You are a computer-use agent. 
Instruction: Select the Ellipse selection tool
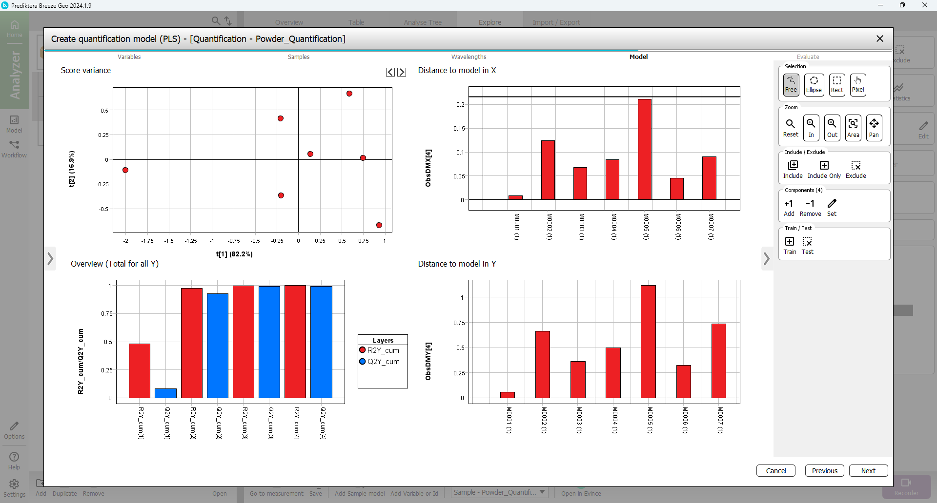(814, 85)
